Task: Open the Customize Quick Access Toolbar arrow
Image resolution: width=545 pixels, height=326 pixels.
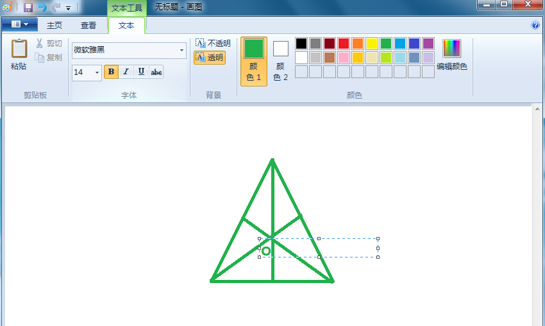Action: click(x=69, y=8)
